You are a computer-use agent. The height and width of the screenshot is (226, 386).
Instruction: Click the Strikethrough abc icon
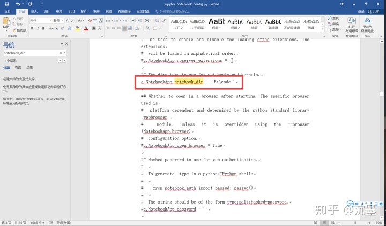(51, 28)
